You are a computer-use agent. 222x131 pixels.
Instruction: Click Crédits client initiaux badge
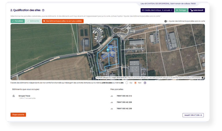click(x=157, y=10)
